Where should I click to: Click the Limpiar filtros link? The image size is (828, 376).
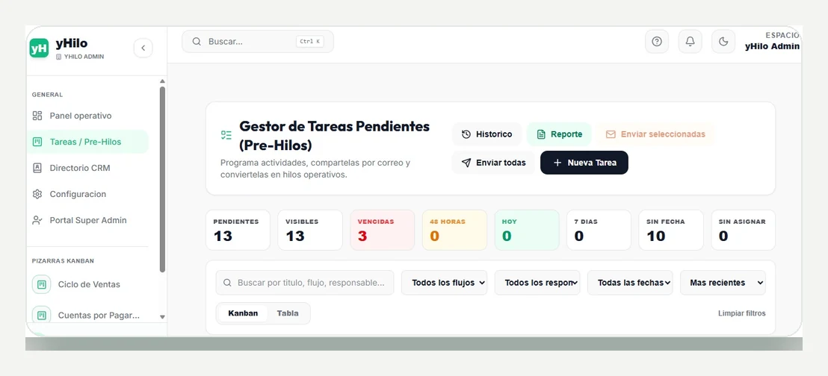741,313
